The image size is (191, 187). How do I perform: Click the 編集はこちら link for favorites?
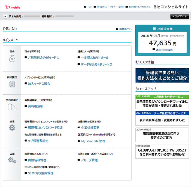coord(125,29)
